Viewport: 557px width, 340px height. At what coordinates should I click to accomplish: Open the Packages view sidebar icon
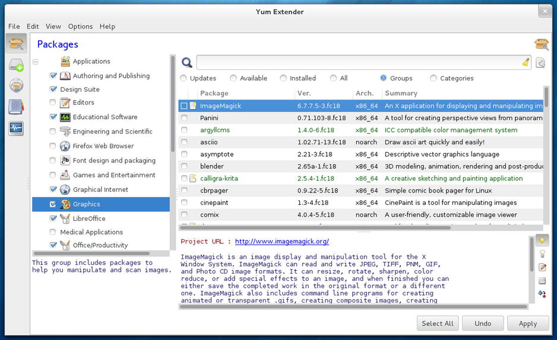coord(16,44)
